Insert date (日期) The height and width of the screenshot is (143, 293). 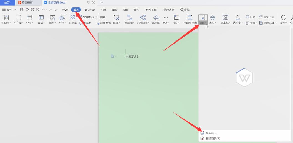coord(251,17)
